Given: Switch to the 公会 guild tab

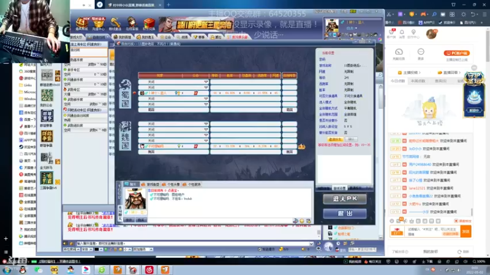Looking at the screenshot, I should pyautogui.click(x=165, y=37).
